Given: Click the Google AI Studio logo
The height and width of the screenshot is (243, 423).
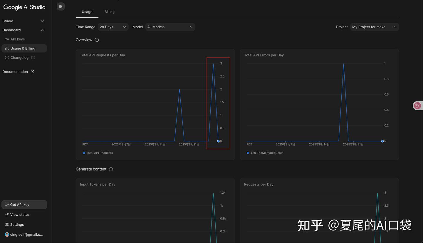Looking at the screenshot, I should coord(24,7).
